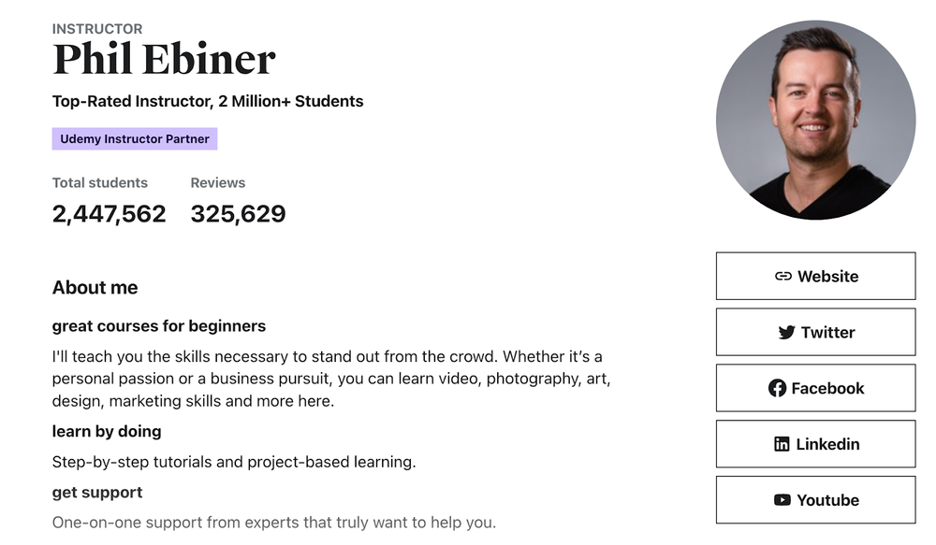Open the Youtube channel button

[815, 500]
